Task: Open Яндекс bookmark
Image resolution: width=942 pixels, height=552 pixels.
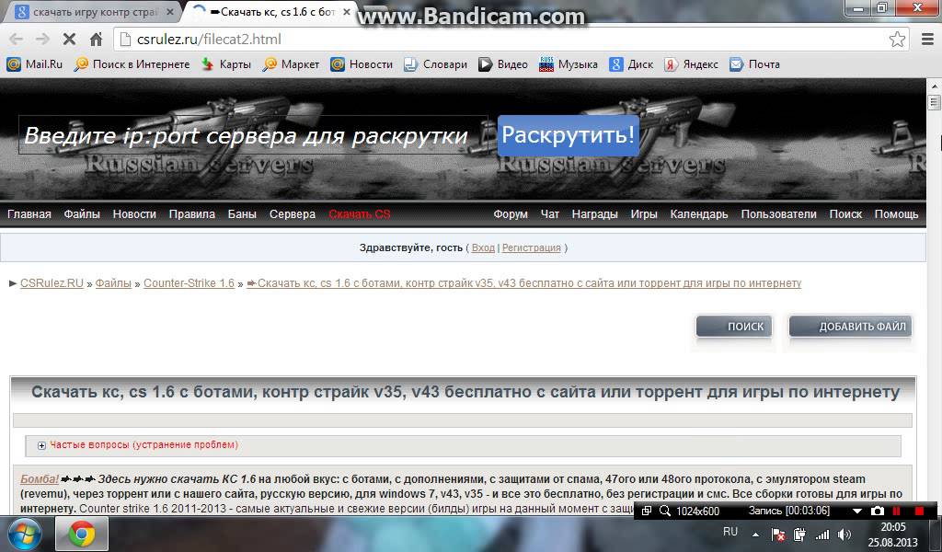Action: pos(691,64)
